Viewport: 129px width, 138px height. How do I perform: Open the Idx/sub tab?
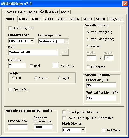115,19
